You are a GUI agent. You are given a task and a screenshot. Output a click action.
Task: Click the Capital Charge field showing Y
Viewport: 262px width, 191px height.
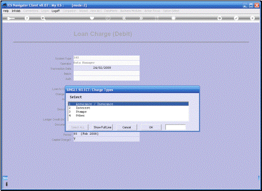[107, 139]
